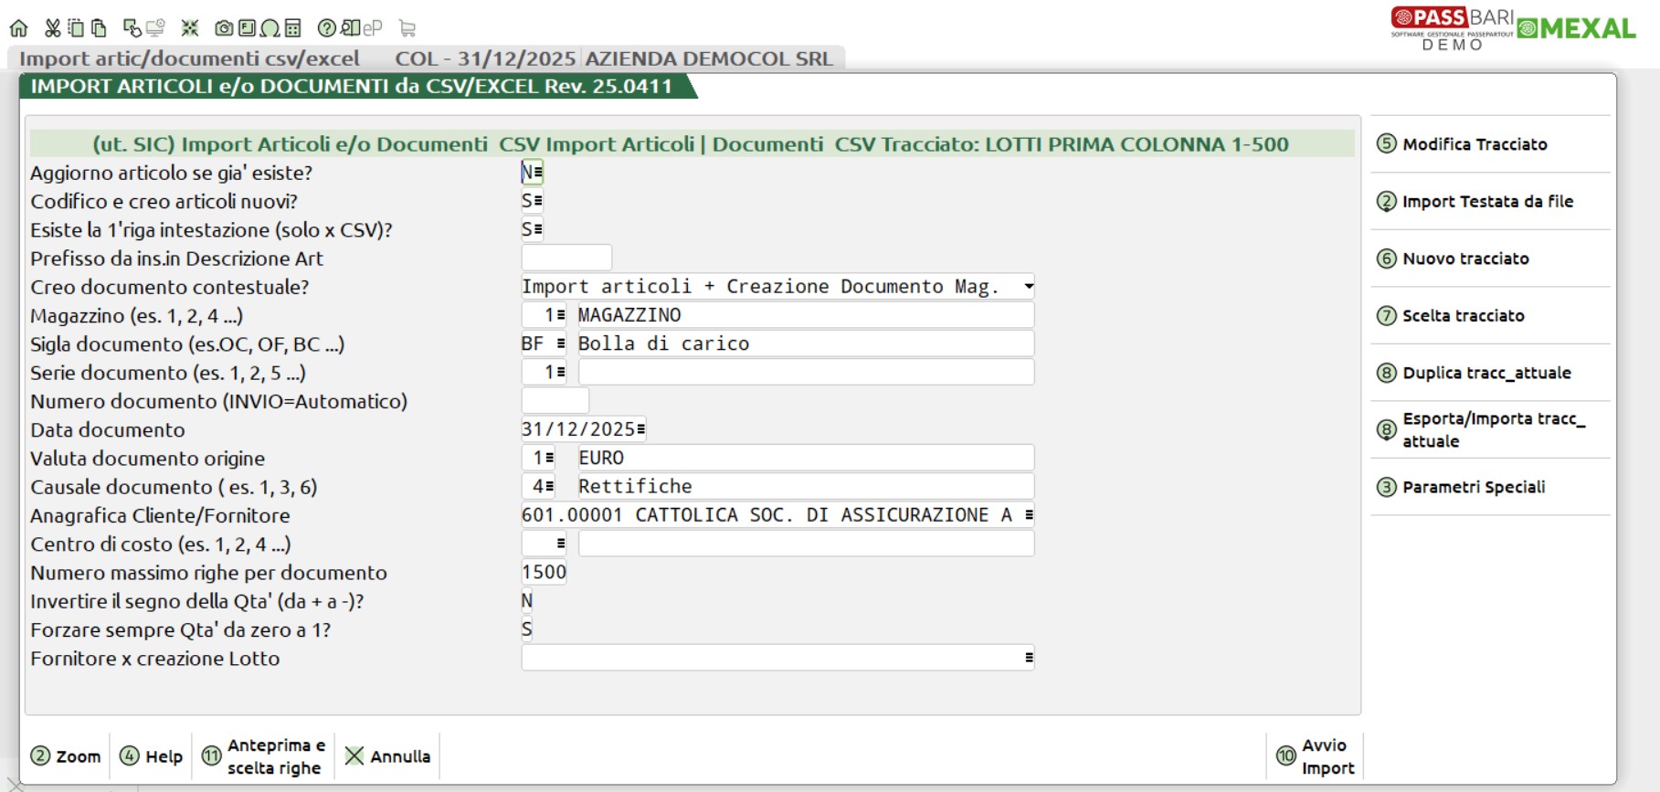Screen dimensions: 1660x792
Task: Open the 'Creo documento contestuale?' dropdown
Action: click(x=1029, y=287)
